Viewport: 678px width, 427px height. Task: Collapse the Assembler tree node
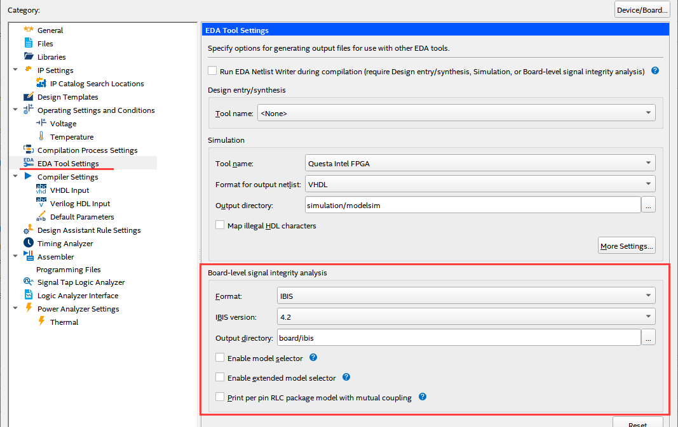click(x=15, y=256)
